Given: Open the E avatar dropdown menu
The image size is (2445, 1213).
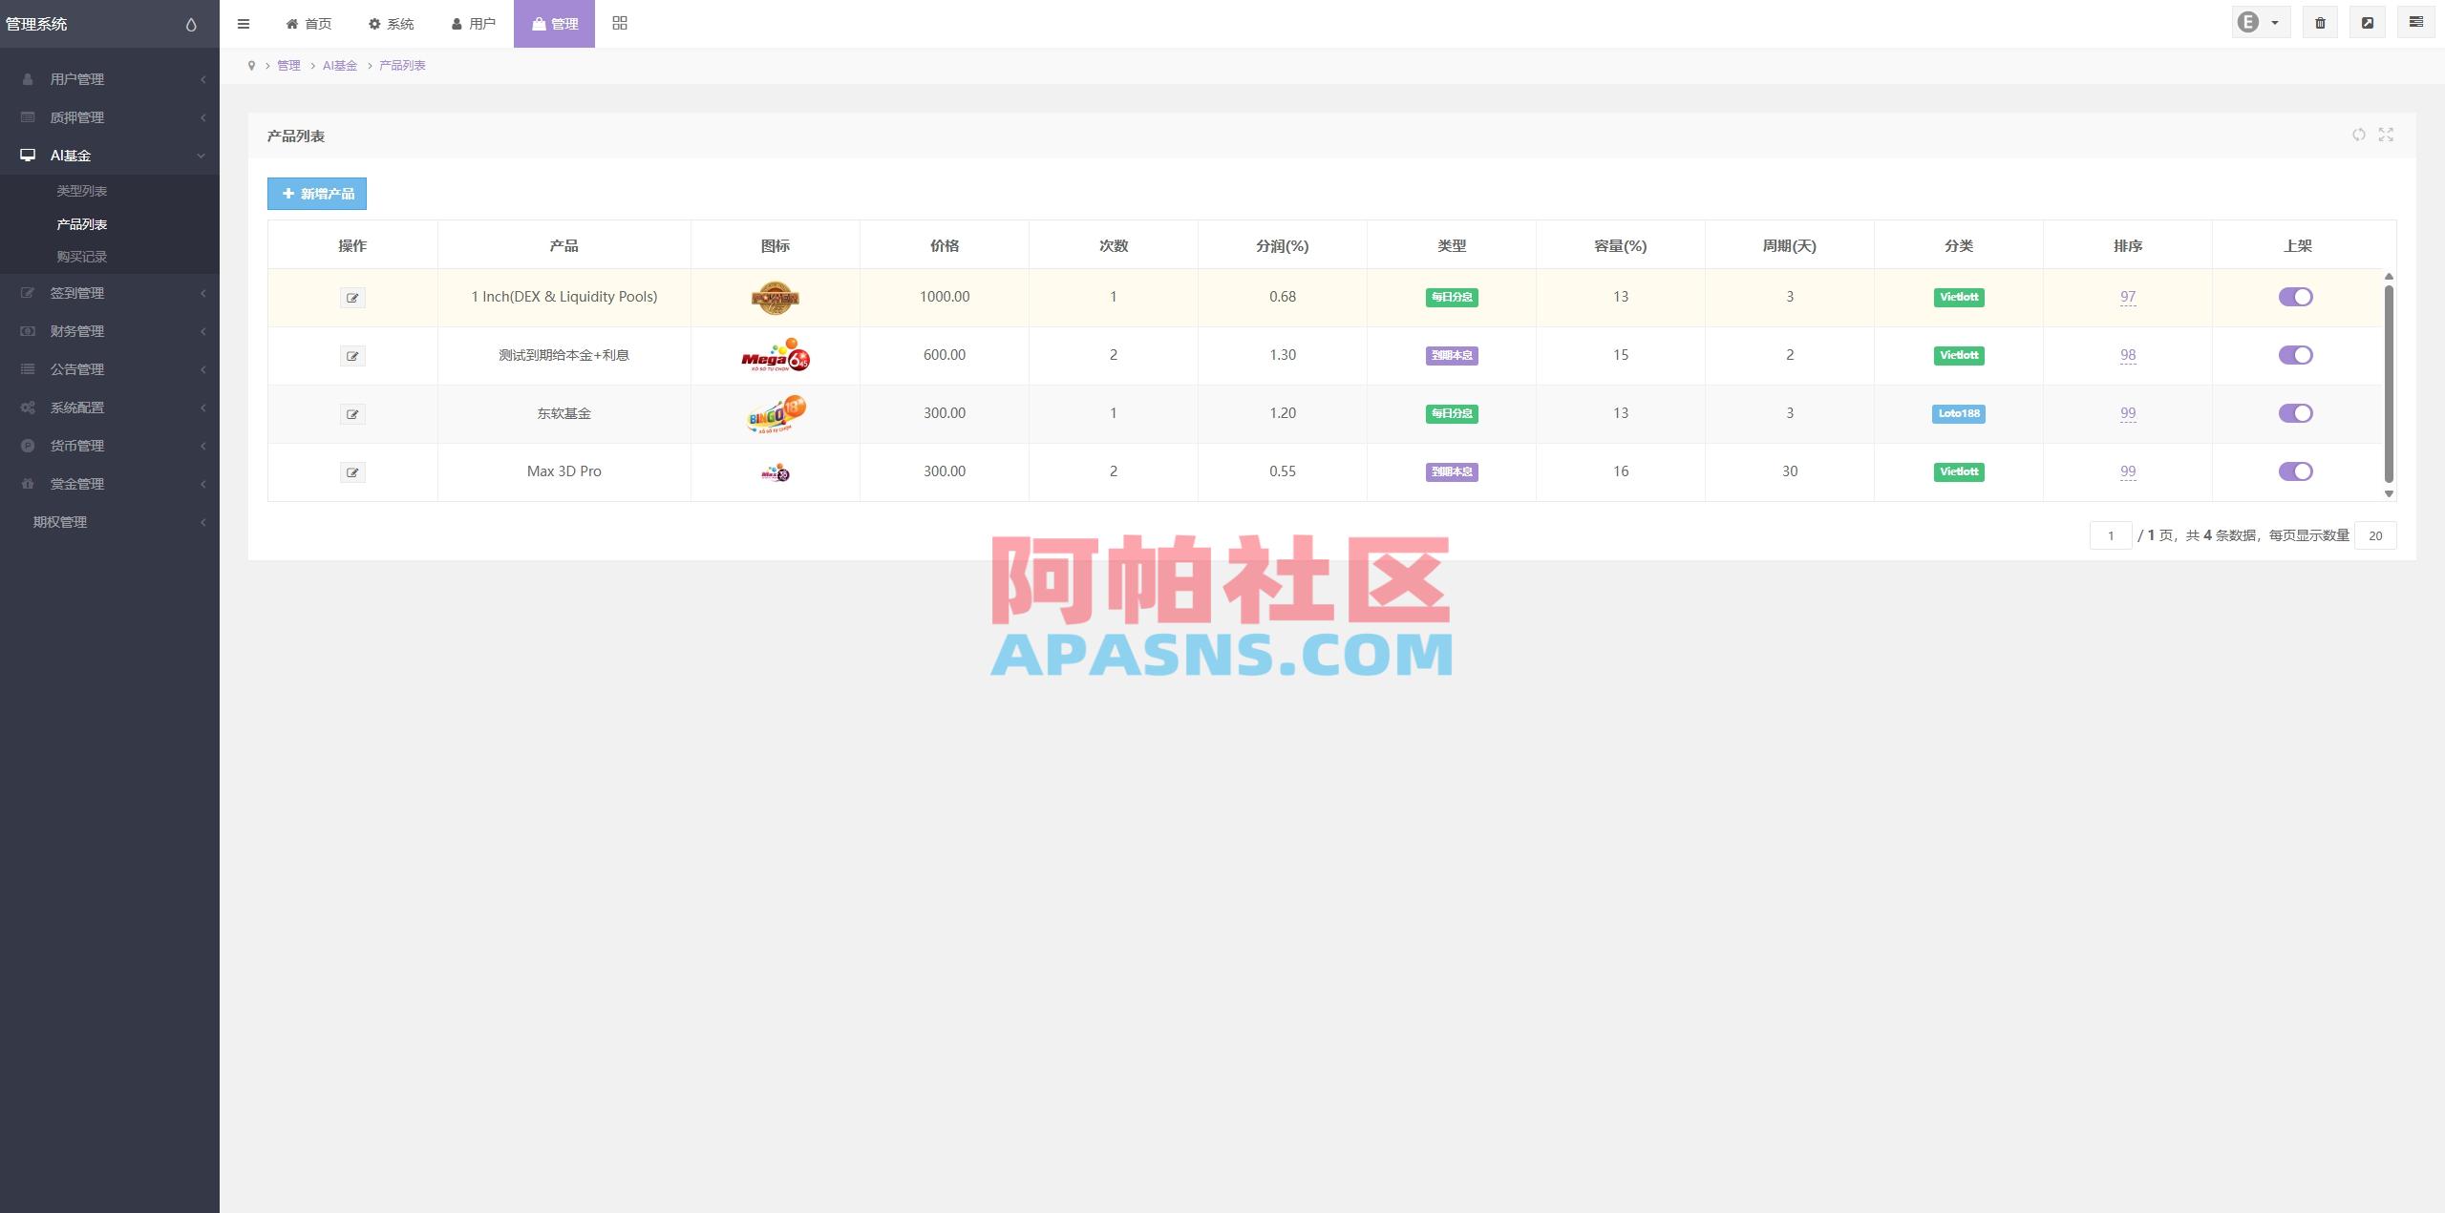Looking at the screenshot, I should point(2258,21).
